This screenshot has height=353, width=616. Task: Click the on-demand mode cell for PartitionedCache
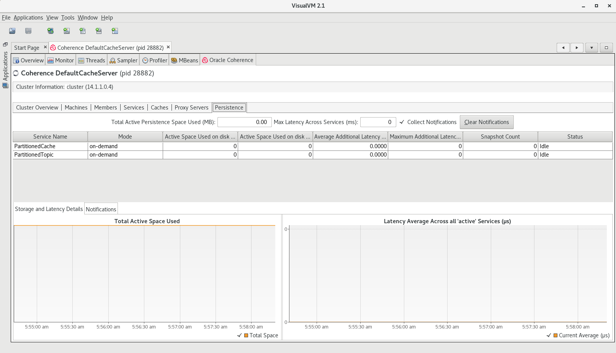point(125,146)
